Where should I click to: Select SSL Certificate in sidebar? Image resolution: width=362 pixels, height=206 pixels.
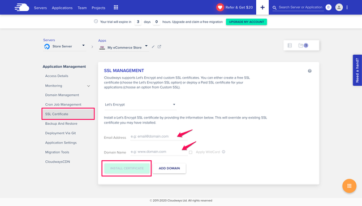click(x=68, y=114)
